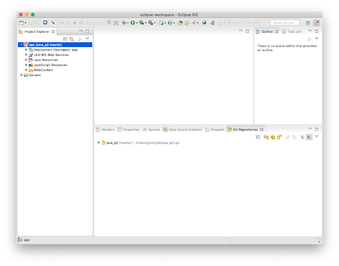This screenshot has height=266, width=339.
Task: Open the Run configurations dropdown arrow
Action: [137, 23]
